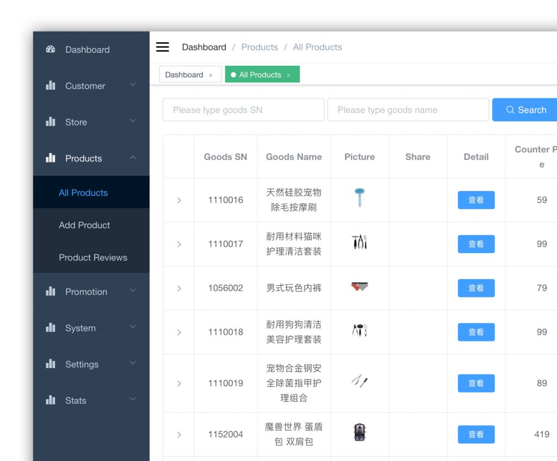The width and height of the screenshot is (557, 461).
Task: Click Dashboard in the breadcrumb
Action: pyautogui.click(x=204, y=47)
